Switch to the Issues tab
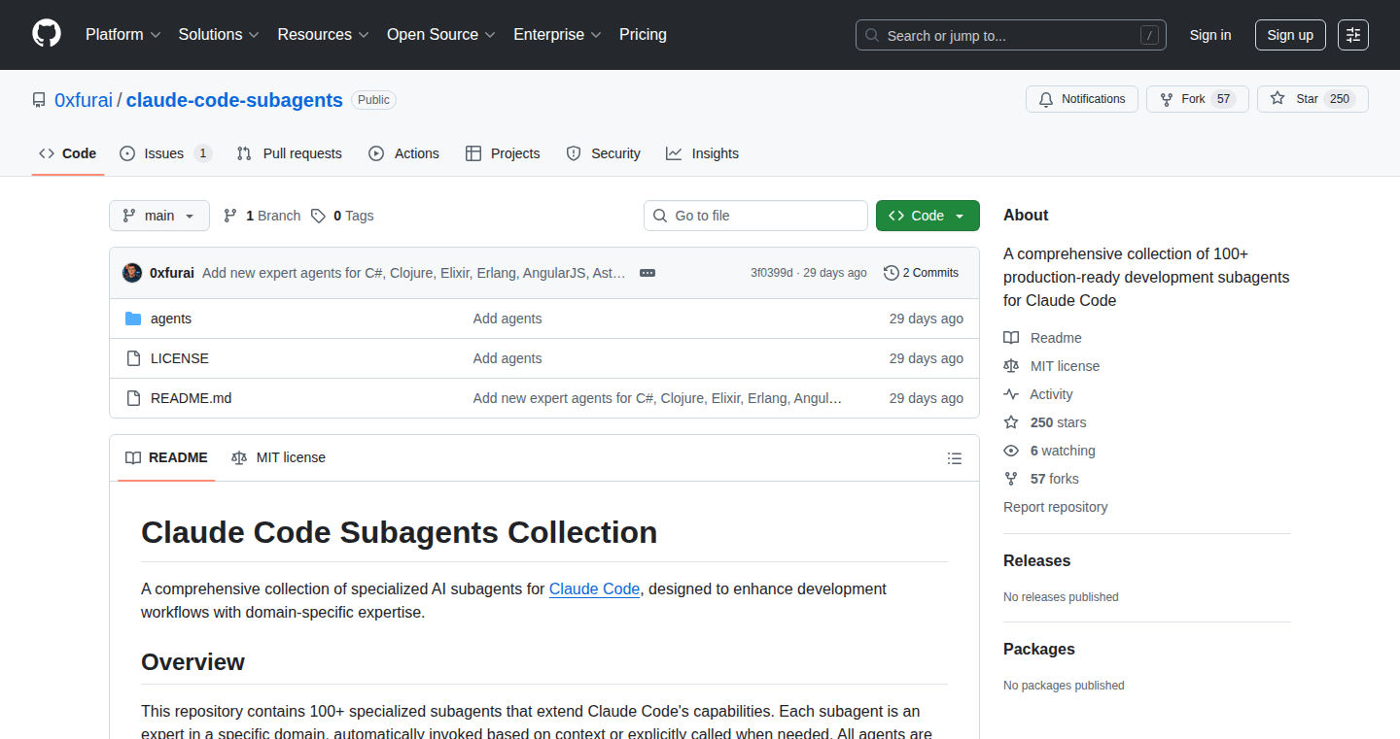The height and width of the screenshot is (739, 1400). point(166,153)
